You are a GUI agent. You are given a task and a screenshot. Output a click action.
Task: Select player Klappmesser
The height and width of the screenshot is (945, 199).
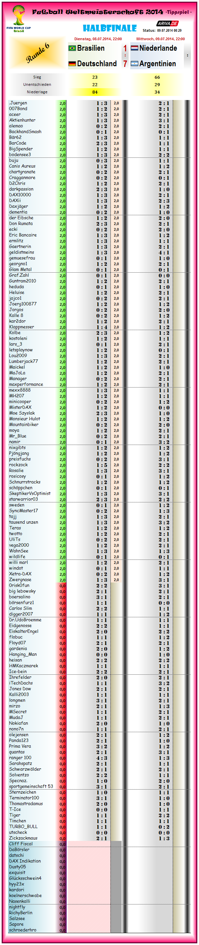coord(21,327)
